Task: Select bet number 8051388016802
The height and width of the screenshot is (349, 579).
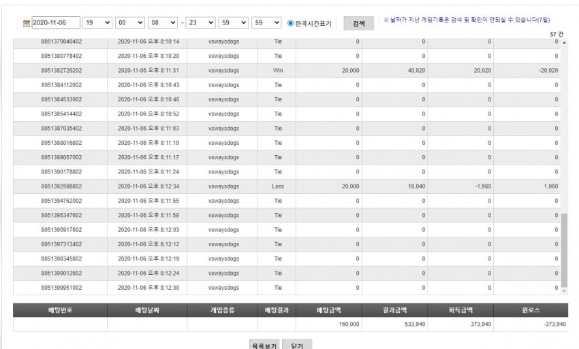Action: (x=61, y=143)
